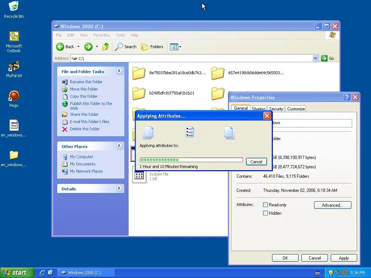Click Publish this folder to the Web
The height and width of the screenshot is (278, 371).
point(91,106)
